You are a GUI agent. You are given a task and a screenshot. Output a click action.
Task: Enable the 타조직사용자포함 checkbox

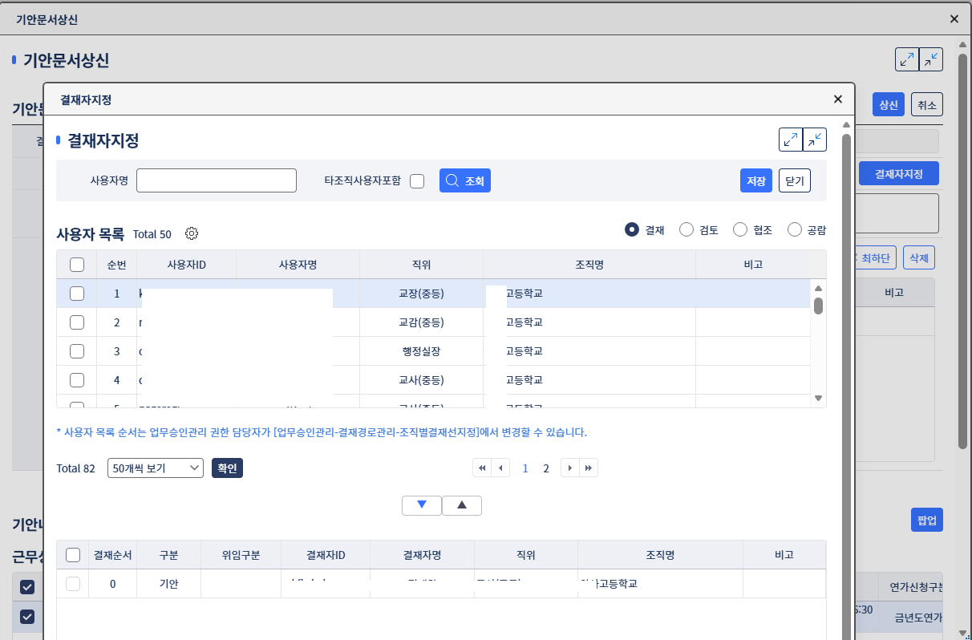[x=417, y=181]
